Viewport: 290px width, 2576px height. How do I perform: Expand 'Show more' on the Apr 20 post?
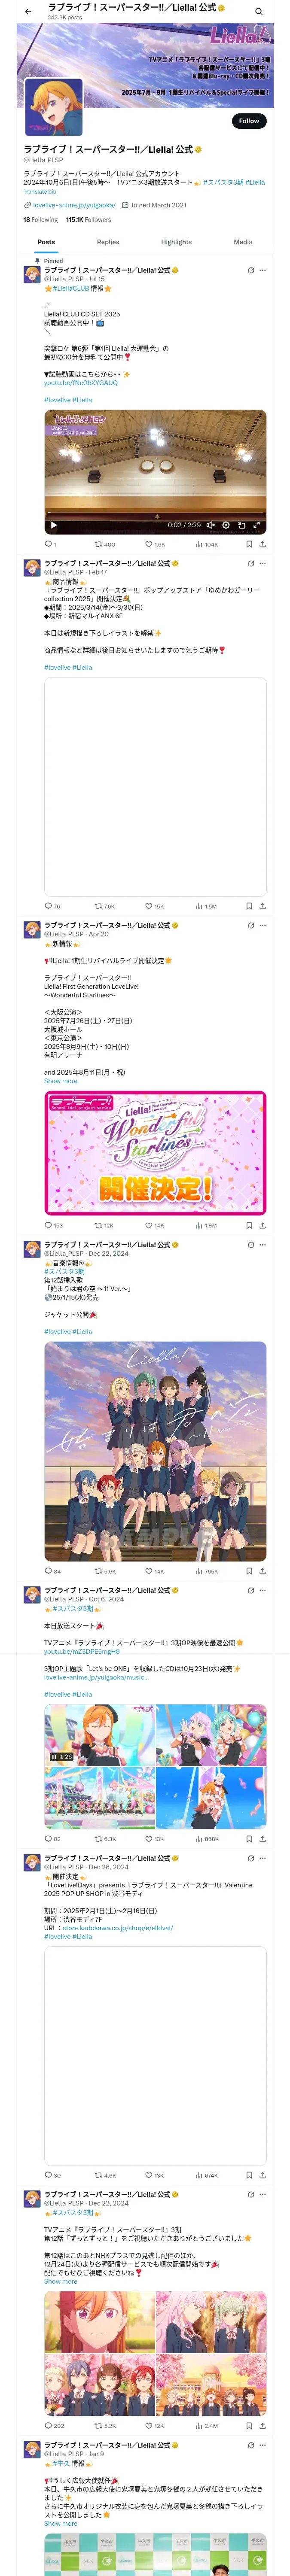coord(60,1081)
